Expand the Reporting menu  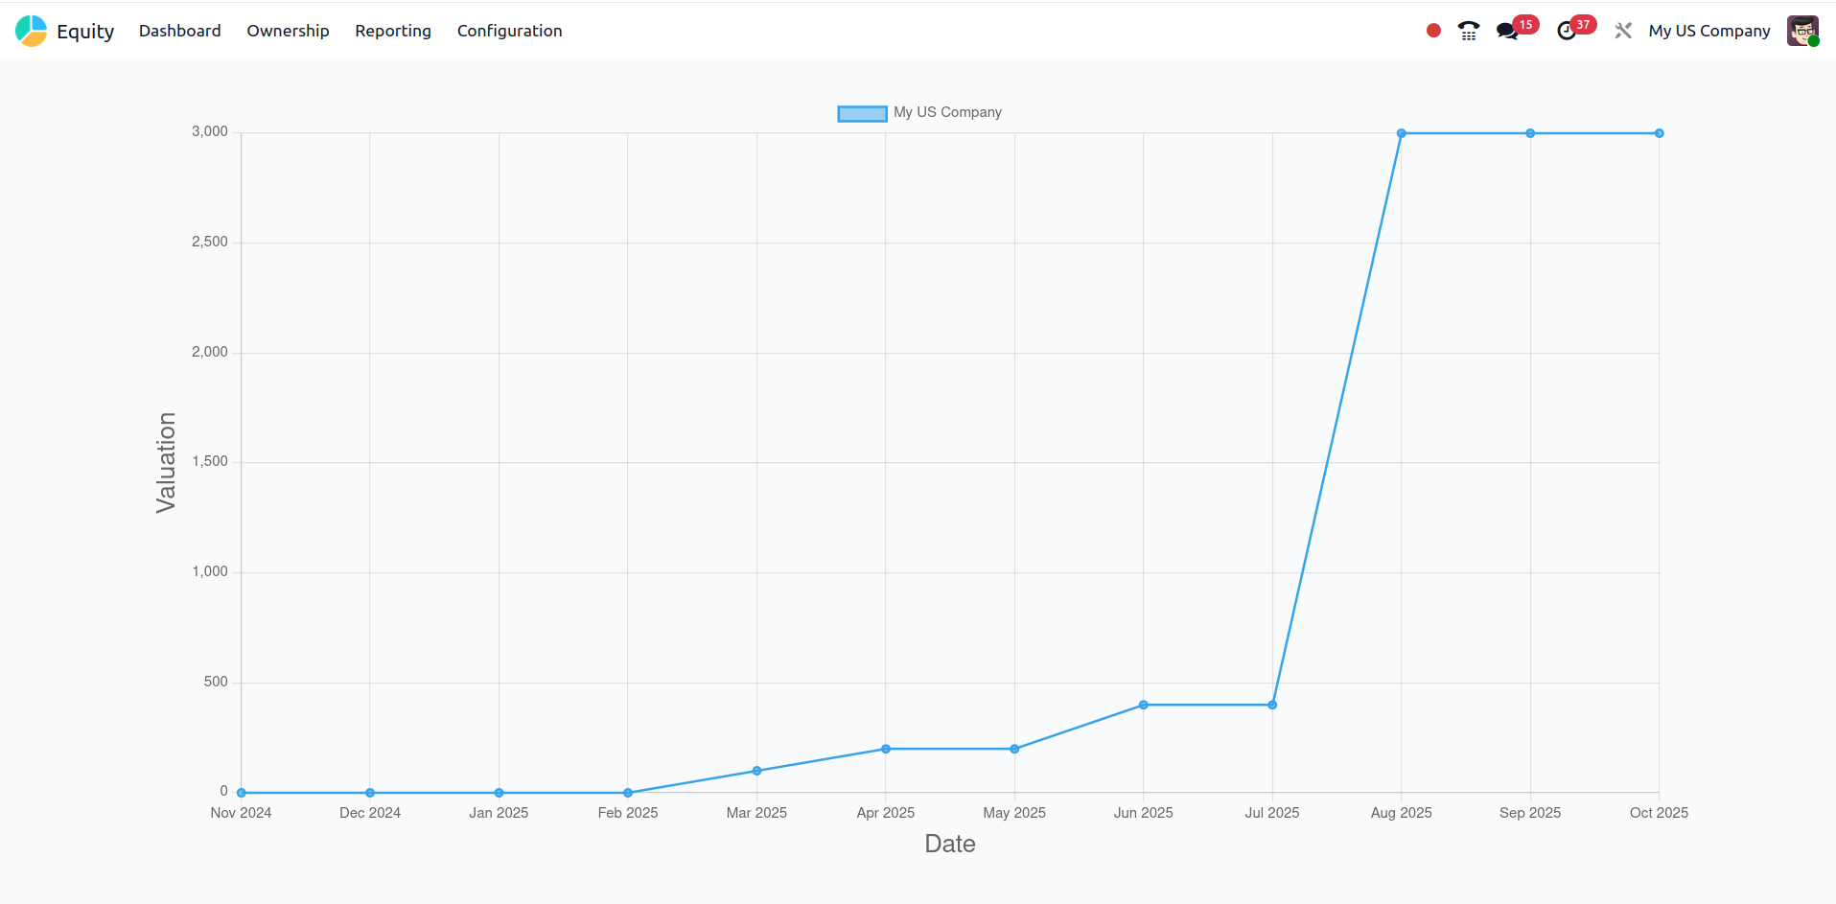(393, 31)
